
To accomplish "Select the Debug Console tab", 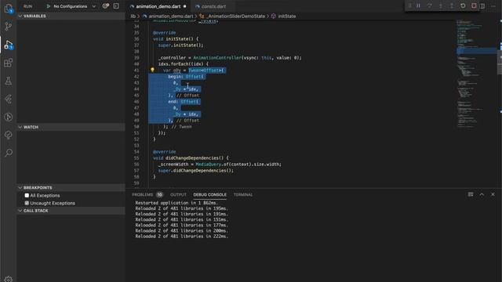I will tap(209, 194).
